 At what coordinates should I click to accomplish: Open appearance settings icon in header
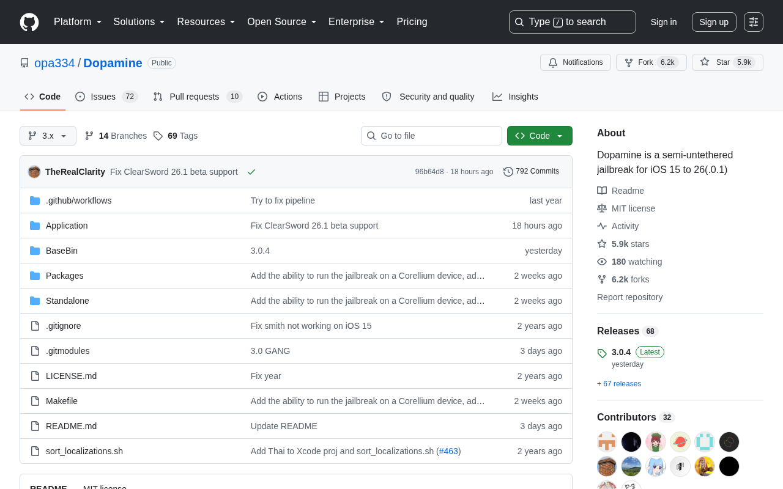754,22
